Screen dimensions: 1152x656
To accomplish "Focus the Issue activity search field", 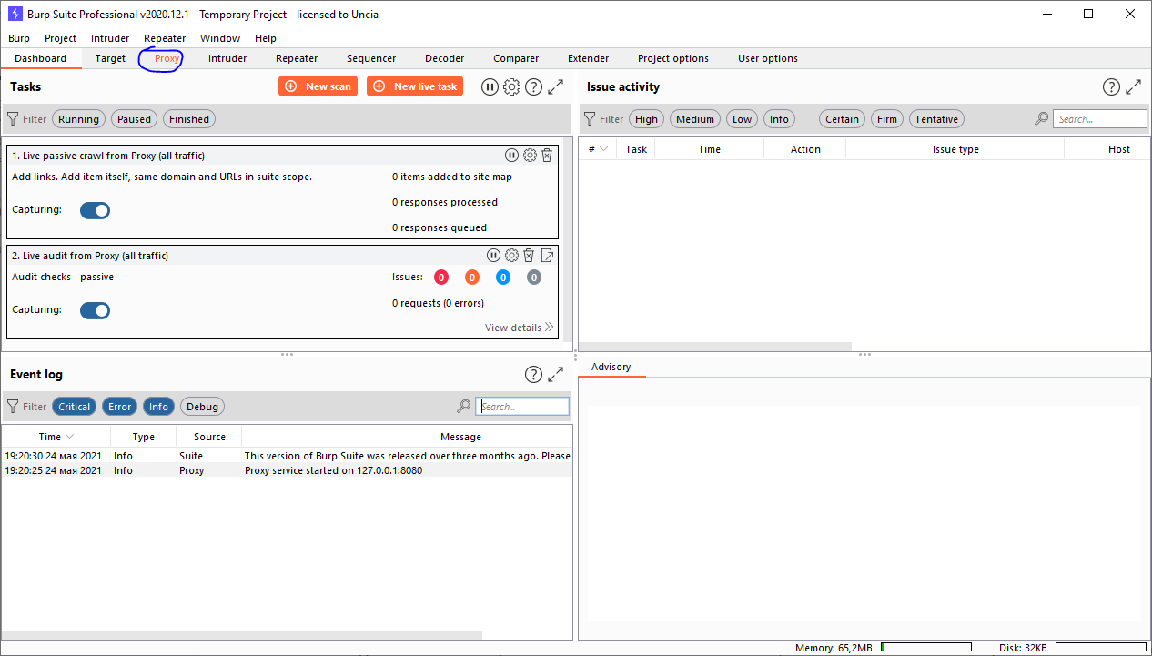I will [1100, 119].
